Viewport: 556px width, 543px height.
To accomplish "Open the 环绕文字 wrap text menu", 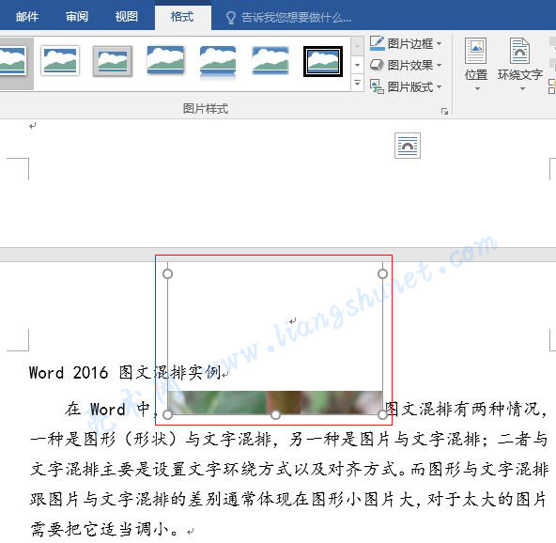I will pos(520,64).
